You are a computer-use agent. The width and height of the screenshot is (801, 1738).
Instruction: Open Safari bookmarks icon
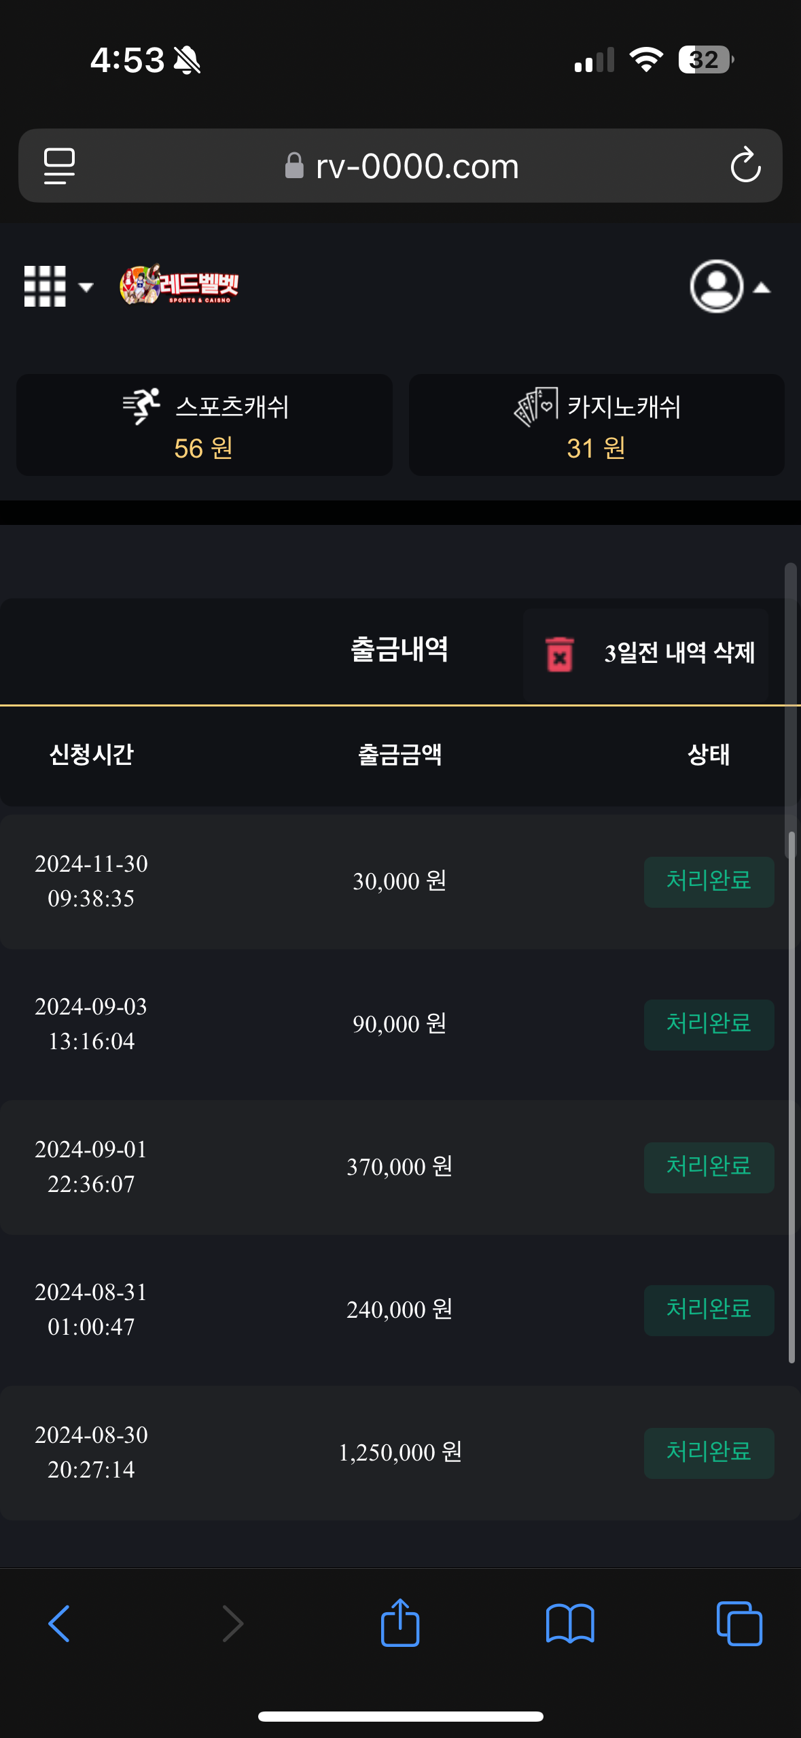(x=570, y=1624)
